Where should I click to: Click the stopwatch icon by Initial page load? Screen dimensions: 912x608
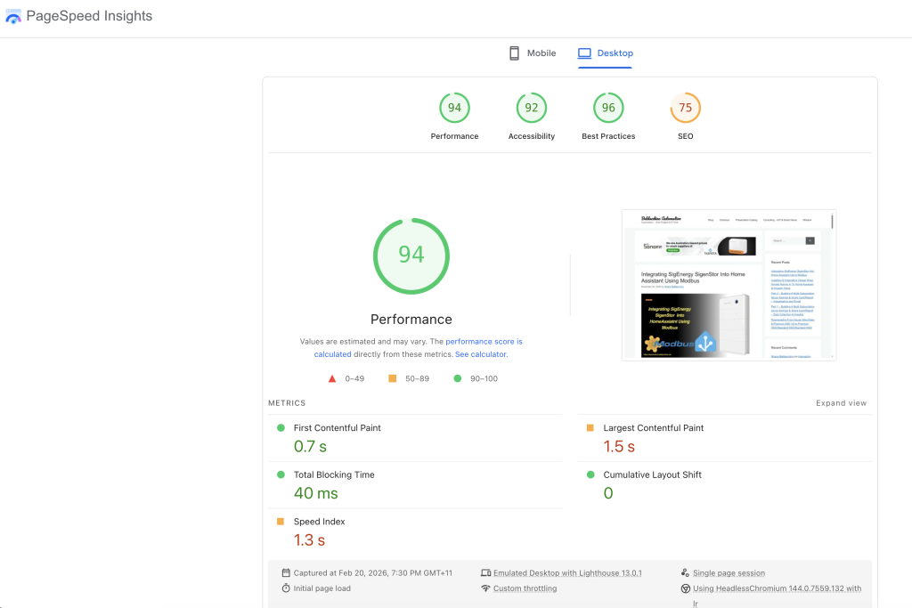click(x=286, y=588)
